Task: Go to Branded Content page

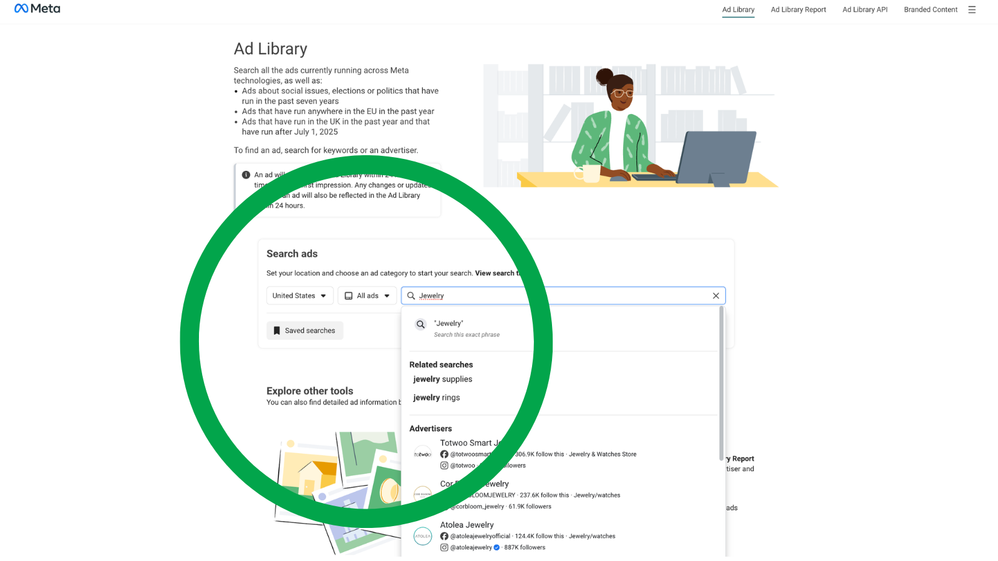Action: click(x=931, y=10)
